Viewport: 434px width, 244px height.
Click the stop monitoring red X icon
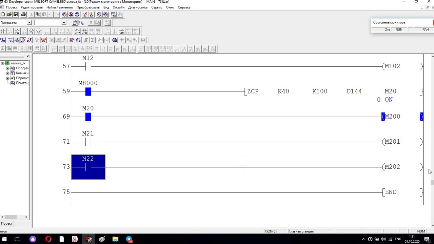pyautogui.click(x=43, y=40)
